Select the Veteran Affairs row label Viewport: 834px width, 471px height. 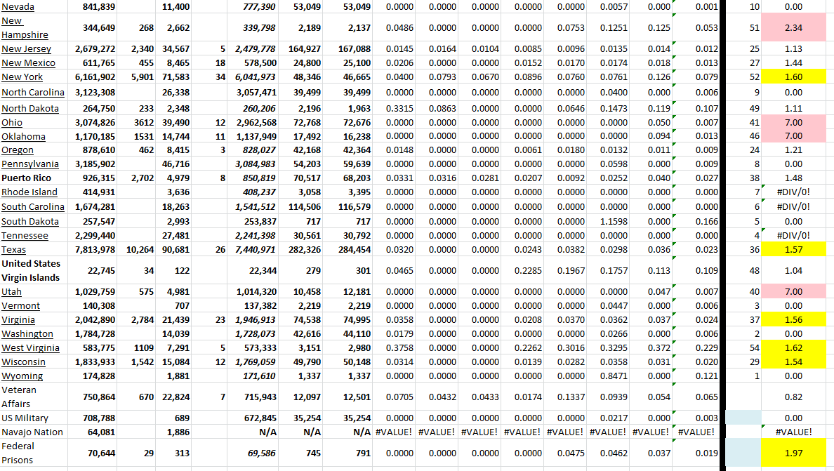[22, 397]
